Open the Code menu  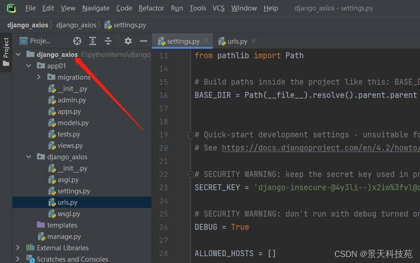[124, 8]
